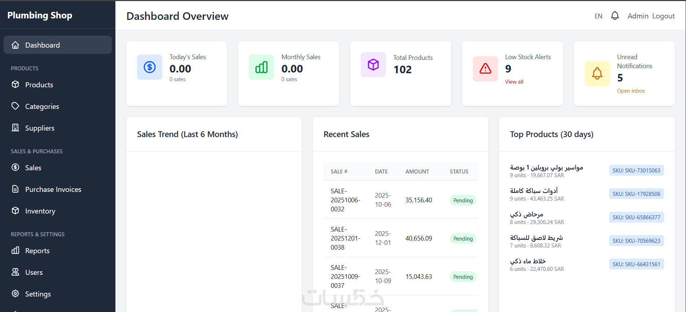This screenshot has width=686, height=312.
Task: Select Users in the sidebar menu
Action: coord(58,272)
